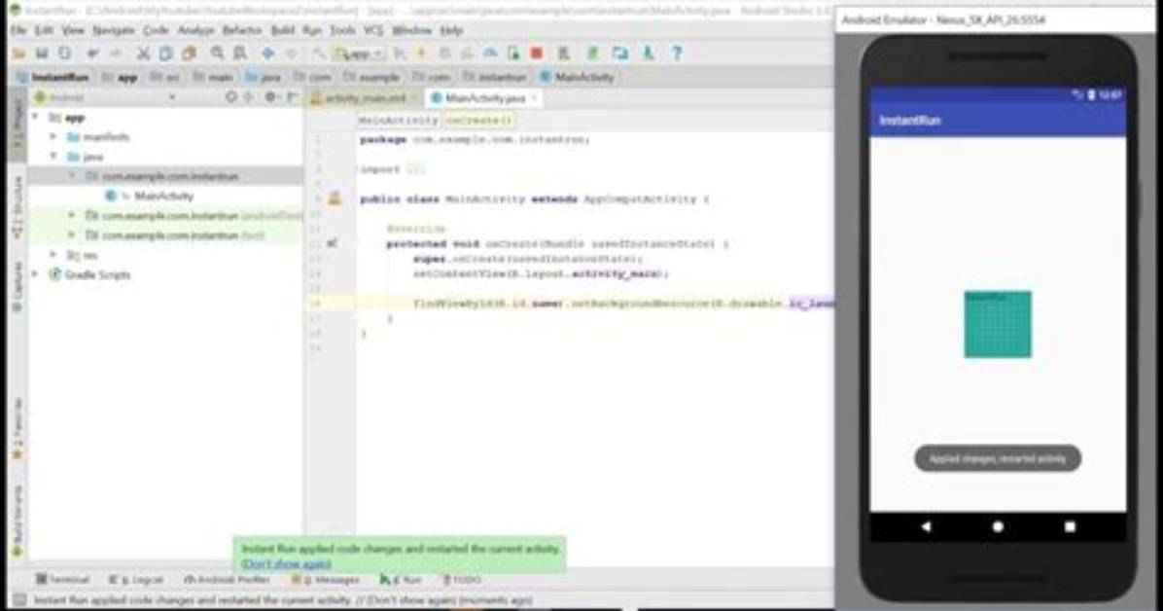The height and width of the screenshot is (611, 1163).
Task: Click the status bar tool window toggle icon
Action: (19, 600)
